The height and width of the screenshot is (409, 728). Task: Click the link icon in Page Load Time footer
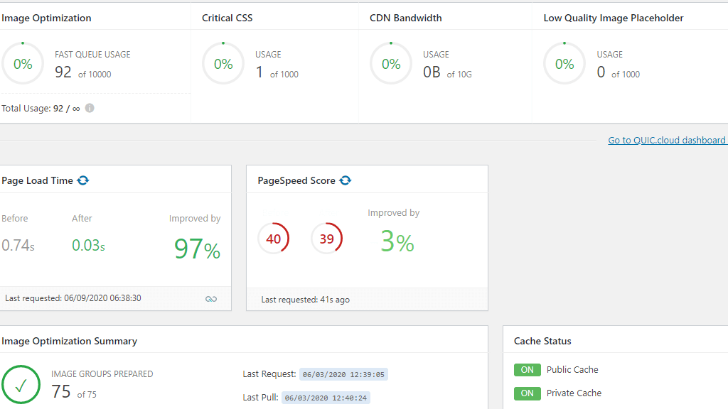[x=211, y=299]
